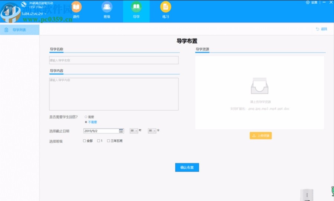
Task: Click the floating widget at bottom right
Action: 307,195
